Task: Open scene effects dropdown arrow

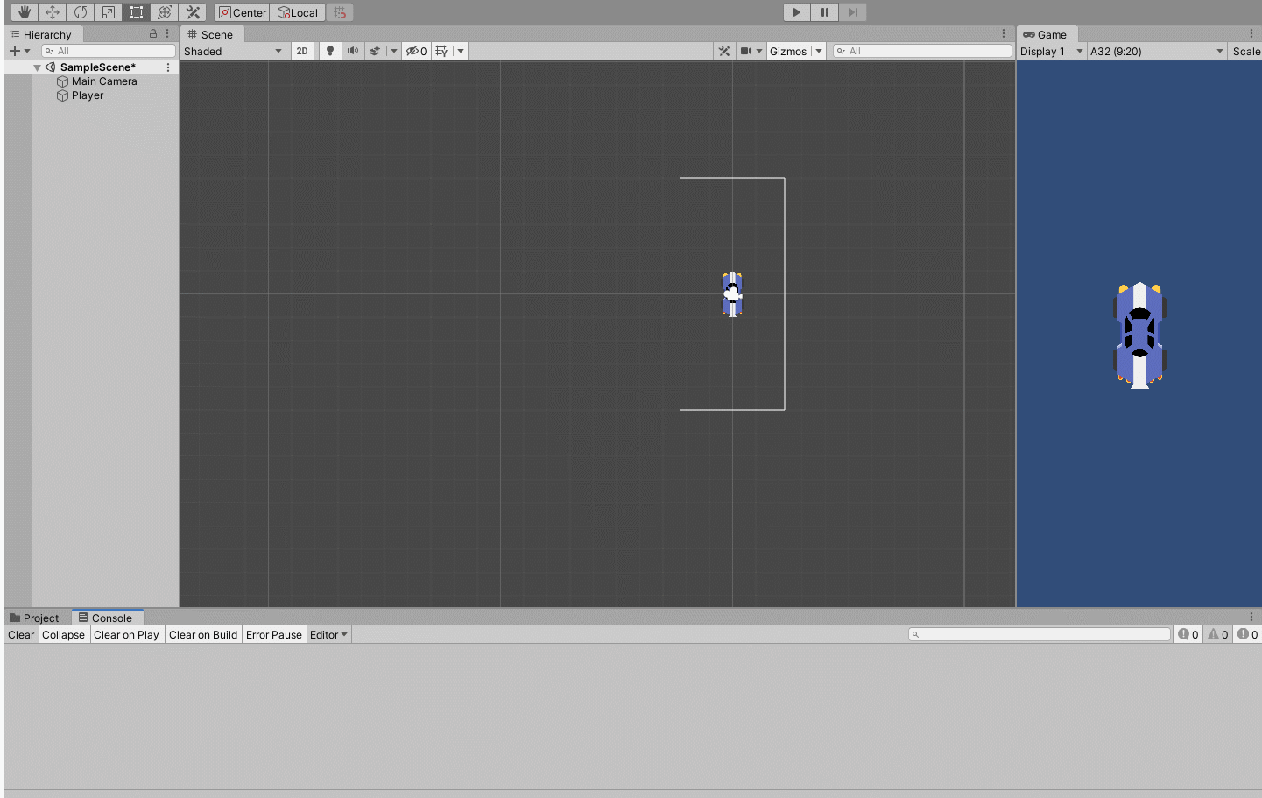Action: pos(394,51)
